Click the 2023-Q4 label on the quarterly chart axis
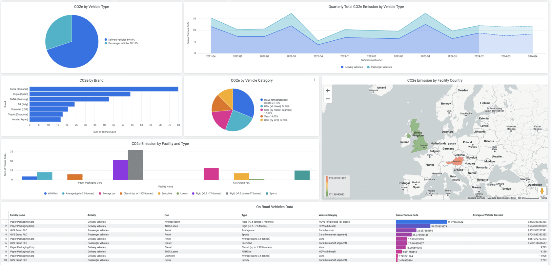551x265 pixels. tap(425, 56)
